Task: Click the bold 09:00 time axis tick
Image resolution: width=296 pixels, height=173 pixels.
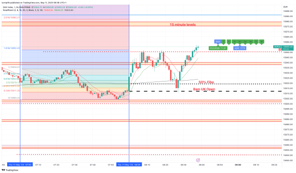Action: tap(238, 165)
